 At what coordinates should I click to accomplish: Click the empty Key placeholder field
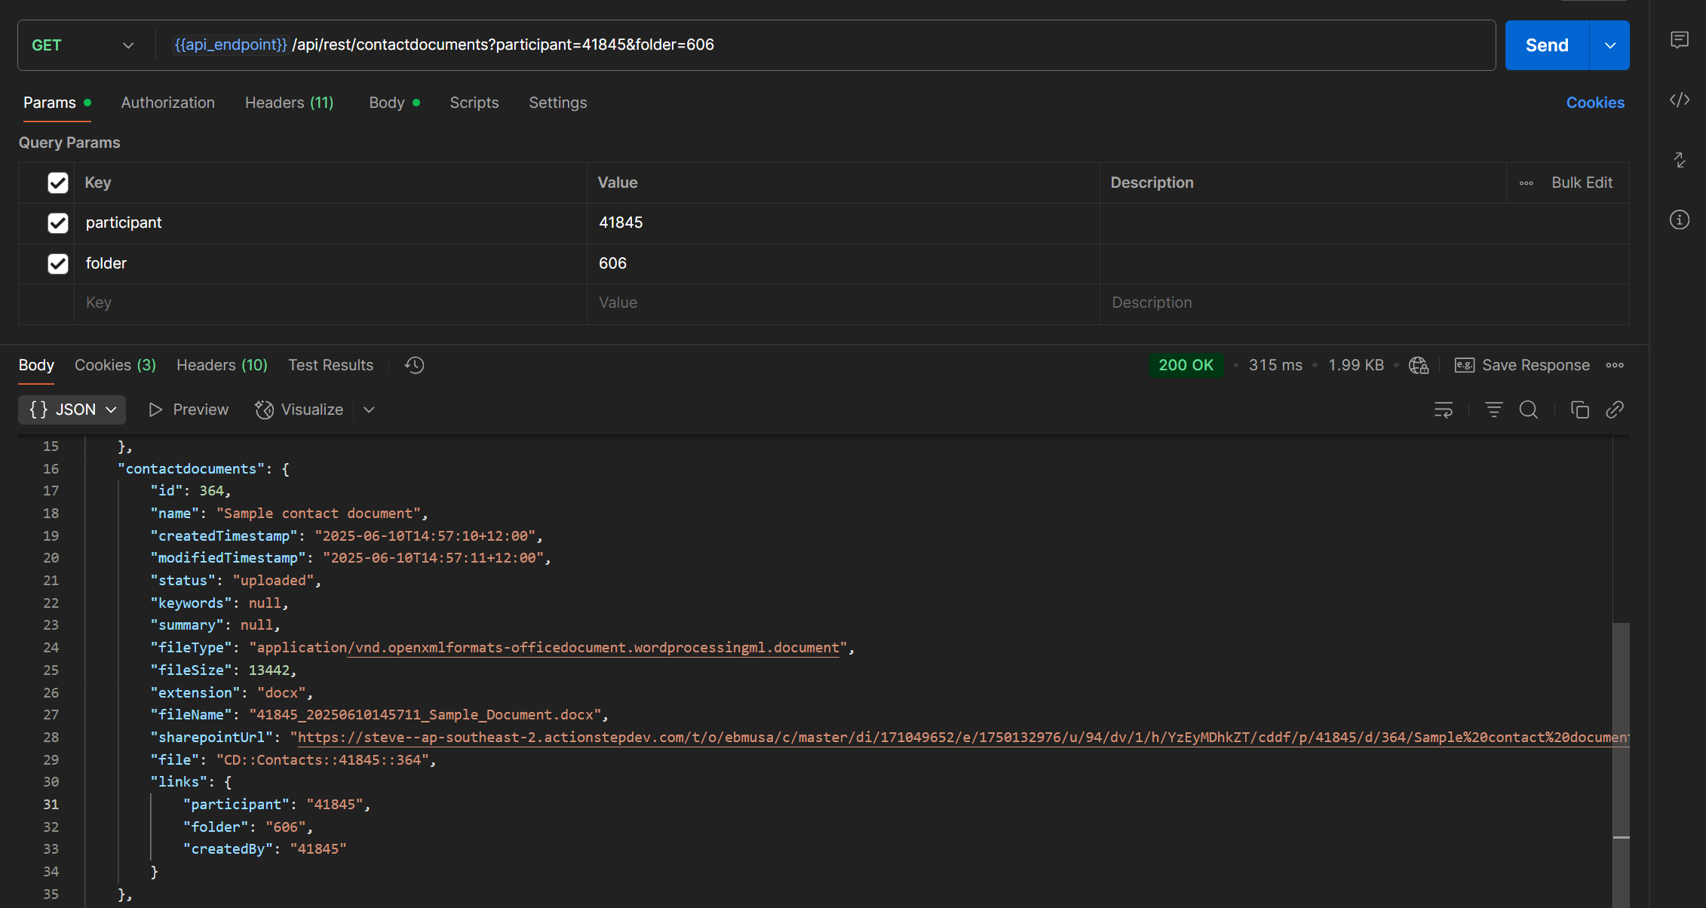[x=330, y=303]
